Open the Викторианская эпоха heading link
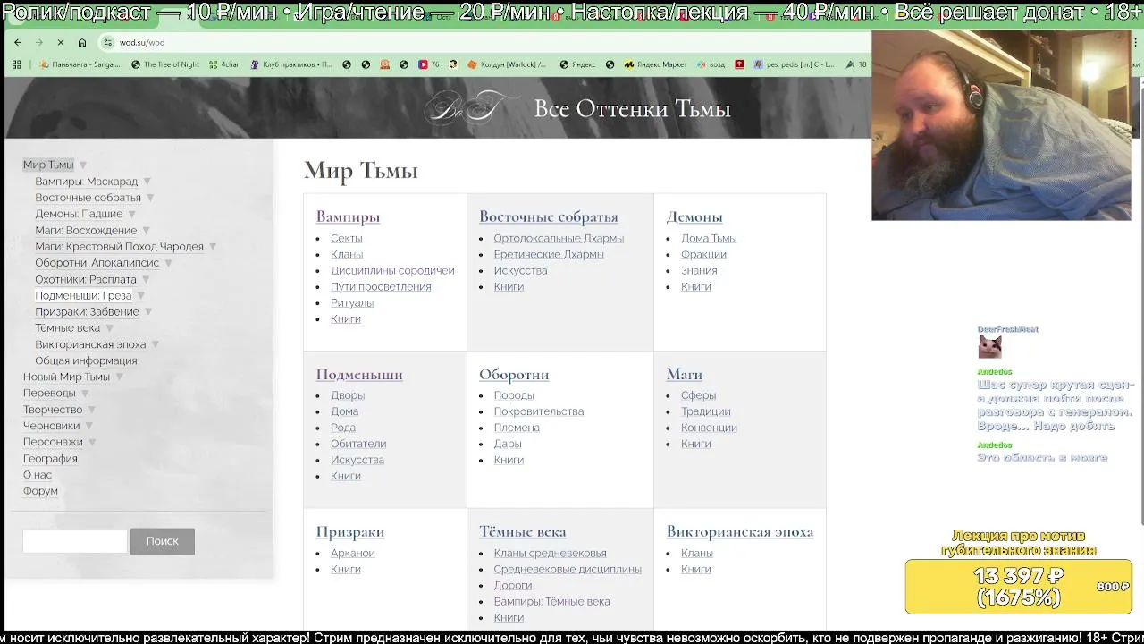The height and width of the screenshot is (644, 1144). pos(740,531)
